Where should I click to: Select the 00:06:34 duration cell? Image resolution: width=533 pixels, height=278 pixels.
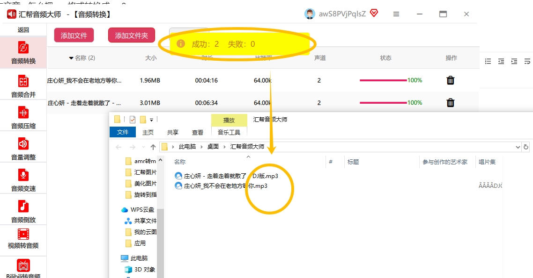click(207, 103)
